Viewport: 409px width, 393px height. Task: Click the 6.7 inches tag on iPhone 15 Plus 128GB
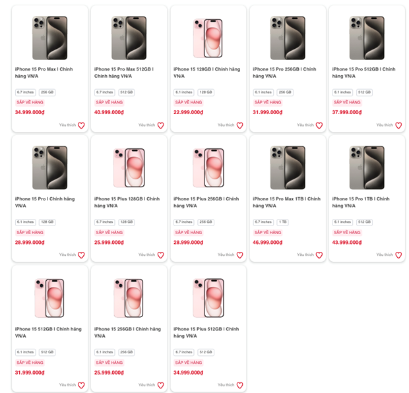[104, 222]
